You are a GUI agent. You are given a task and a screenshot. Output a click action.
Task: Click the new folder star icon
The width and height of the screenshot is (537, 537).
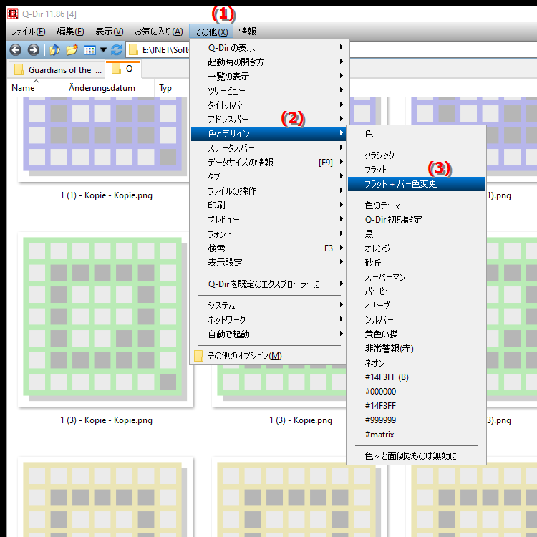[x=72, y=50]
